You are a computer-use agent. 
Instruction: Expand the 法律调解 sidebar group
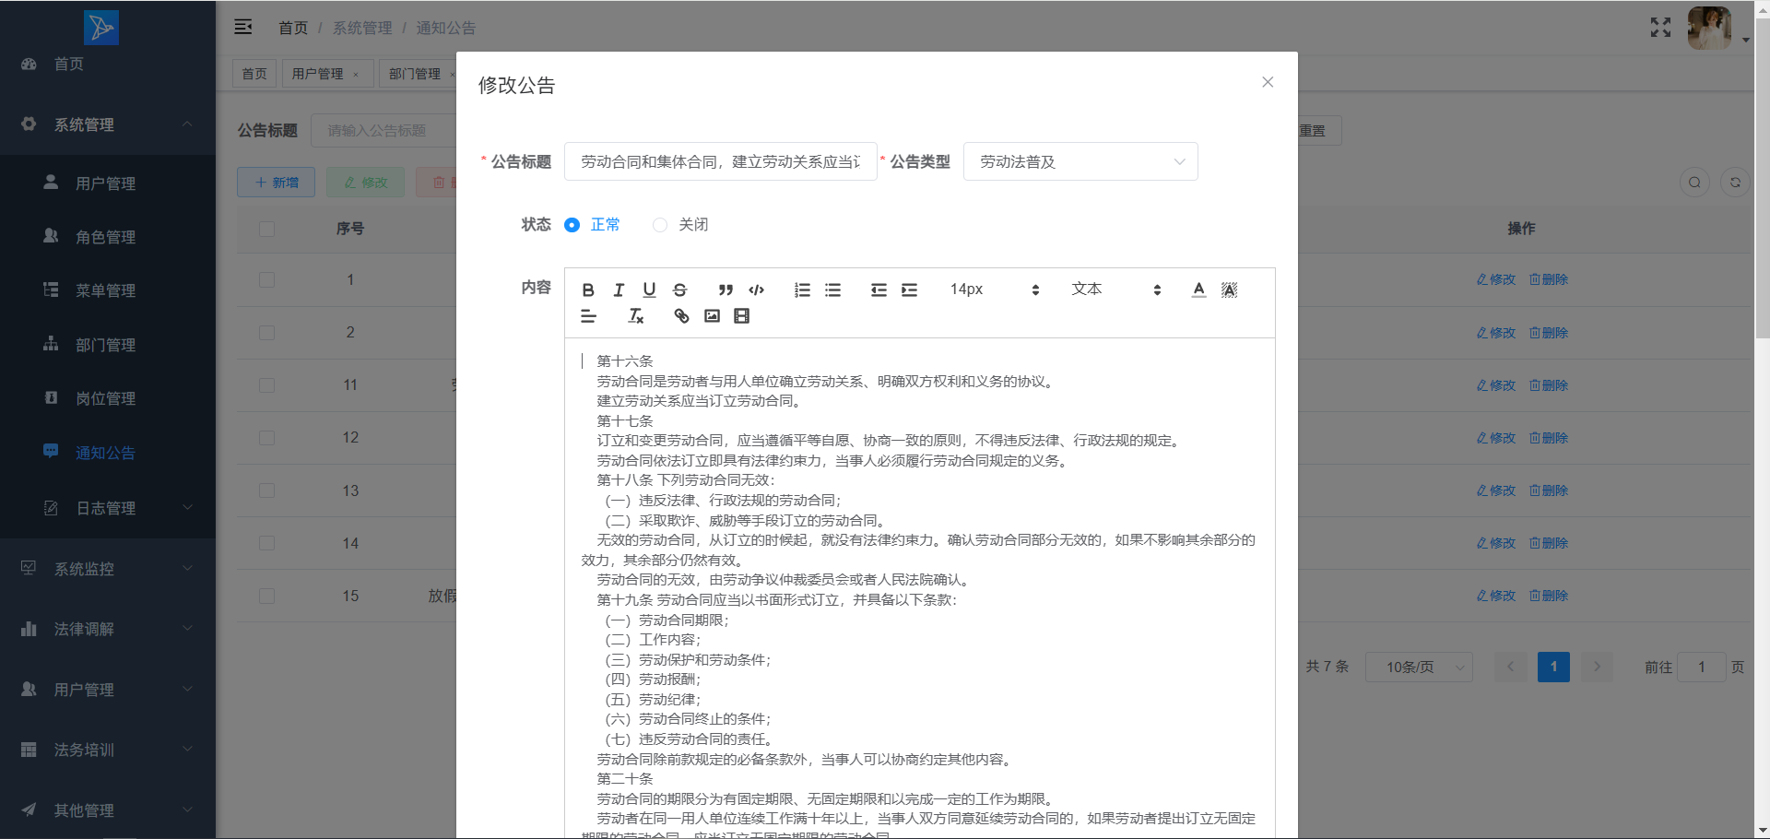click(108, 629)
